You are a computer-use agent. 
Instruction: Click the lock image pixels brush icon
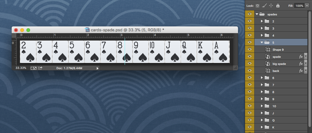pyautogui.click(x=264, y=6)
